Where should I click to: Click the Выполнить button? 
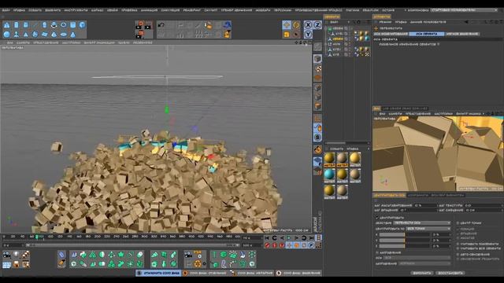coord(422,273)
